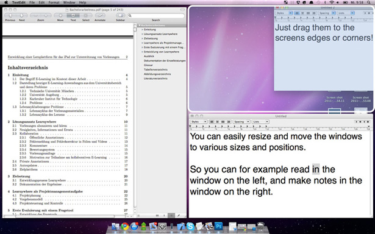Click the Bluetooth icon in the menu bar
Image resolution: width=375 pixels, height=234 pixels.
pos(325,2)
